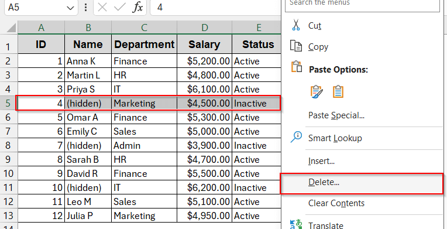Screen dimensions: 447x229
Task: Select column D header
Action: [x=204, y=28]
